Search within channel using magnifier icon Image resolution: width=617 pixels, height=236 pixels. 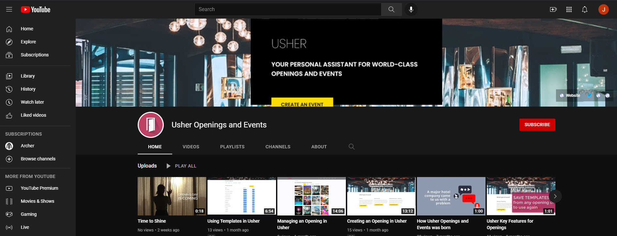point(351,147)
